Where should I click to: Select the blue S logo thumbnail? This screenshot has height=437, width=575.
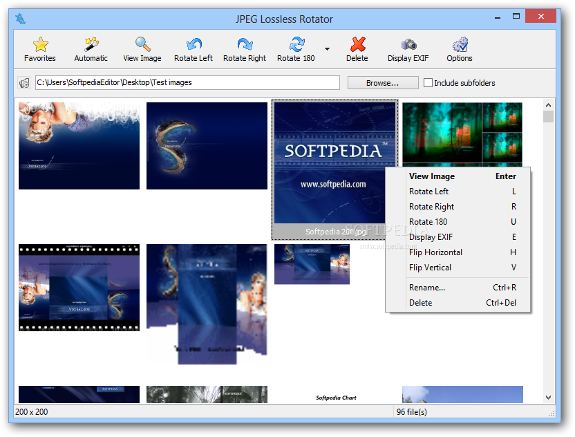click(207, 146)
